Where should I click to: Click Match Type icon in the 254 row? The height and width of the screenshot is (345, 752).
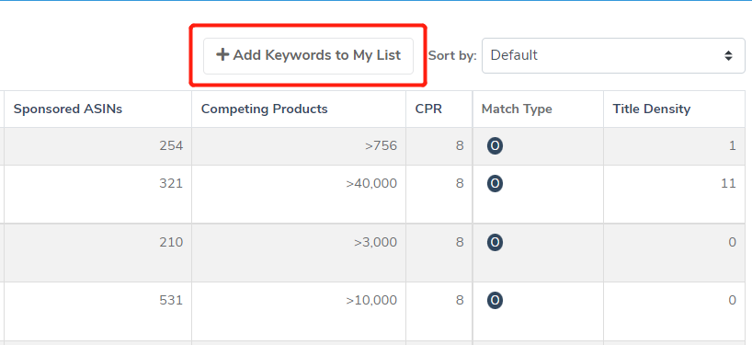coord(495,146)
